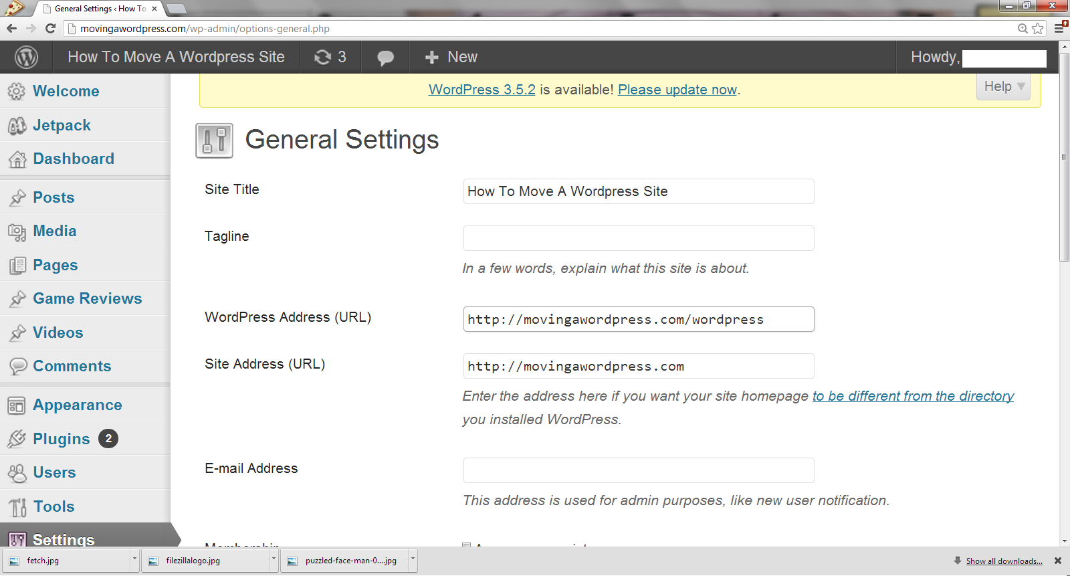Open the Jetpack menu

(x=62, y=126)
